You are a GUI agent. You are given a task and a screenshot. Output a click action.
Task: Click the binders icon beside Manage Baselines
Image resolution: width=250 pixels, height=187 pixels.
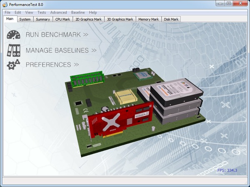13,50
